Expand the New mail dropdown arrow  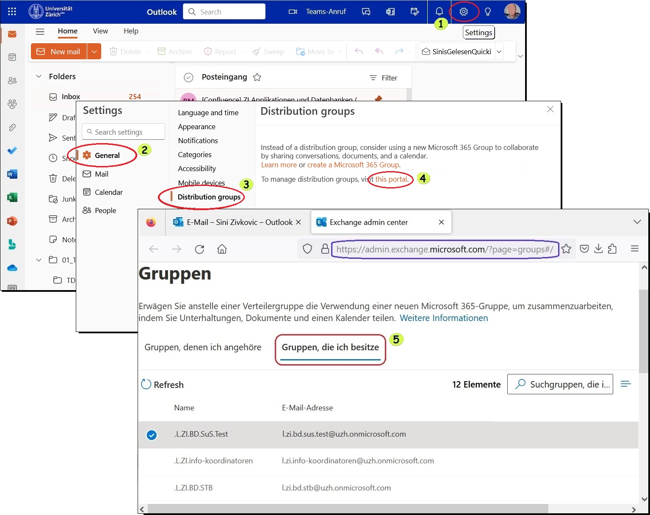(94, 52)
